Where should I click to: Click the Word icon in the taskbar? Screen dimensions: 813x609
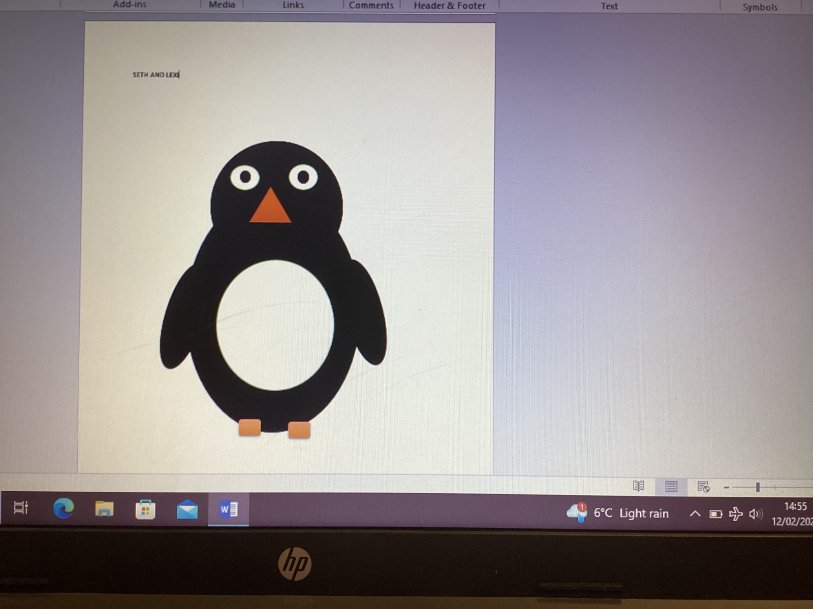tap(228, 510)
